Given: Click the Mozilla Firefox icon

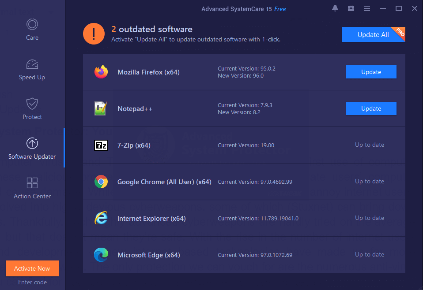Looking at the screenshot, I should coord(101,72).
